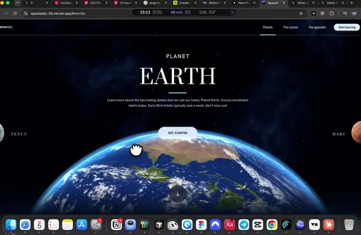The image size is (361, 235).
Task: Open Finder from the dock
Action: point(11,224)
